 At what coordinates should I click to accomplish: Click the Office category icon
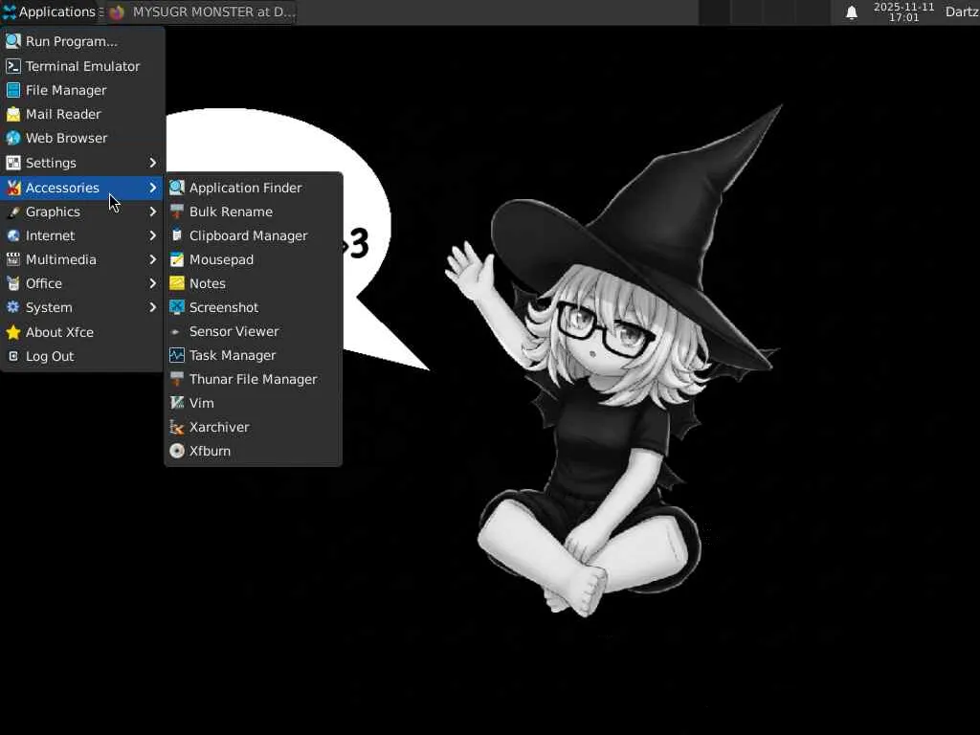point(13,283)
